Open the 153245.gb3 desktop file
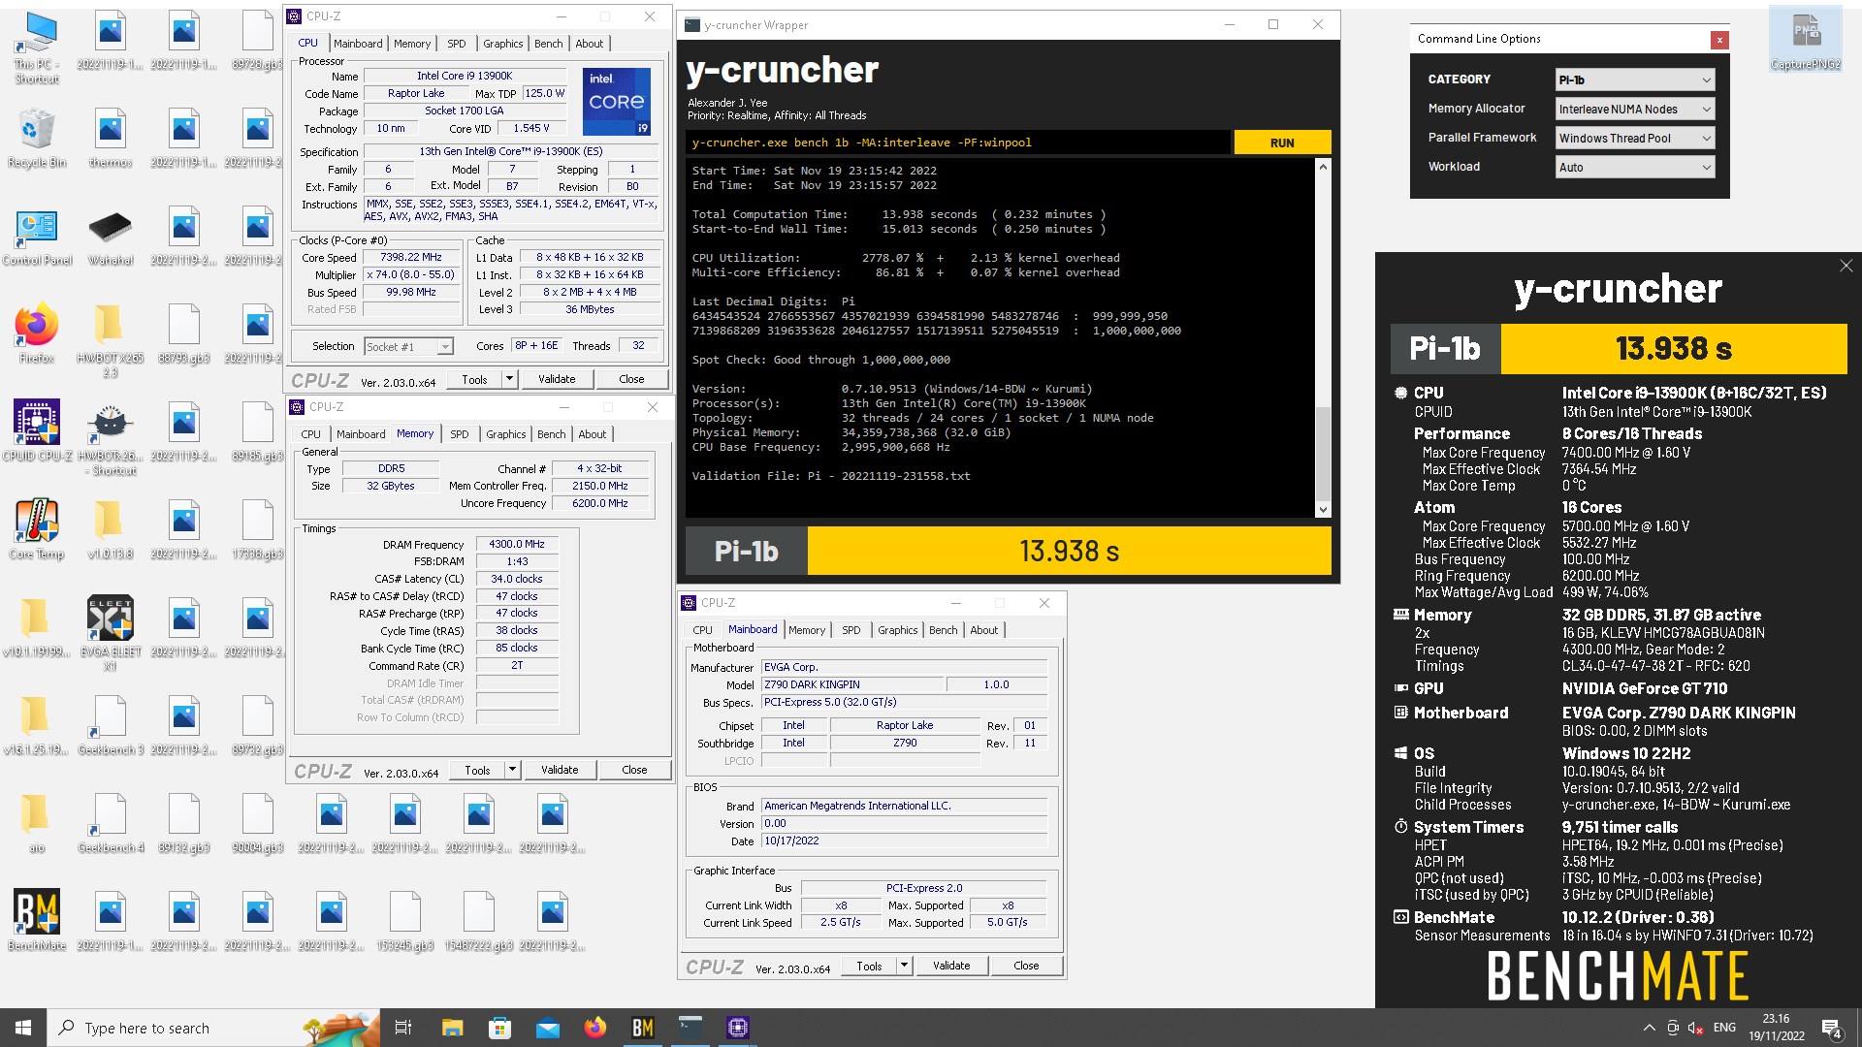1862x1047 pixels. click(x=405, y=920)
